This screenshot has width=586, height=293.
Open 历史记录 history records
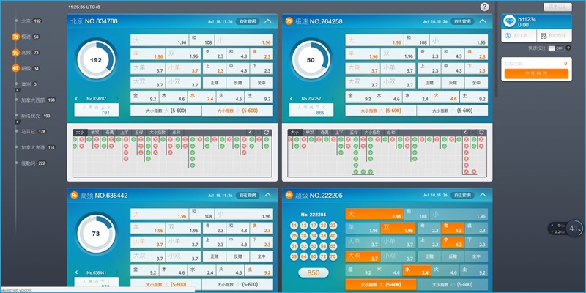pyautogui.click(x=558, y=7)
